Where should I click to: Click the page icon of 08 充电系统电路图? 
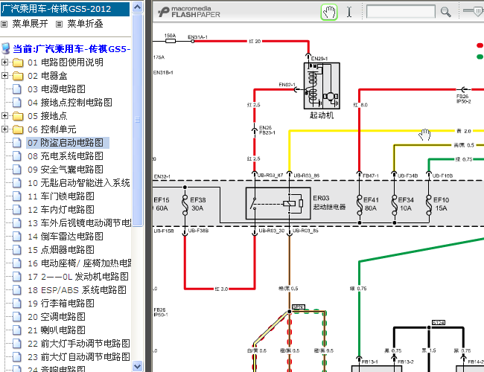(x=17, y=156)
